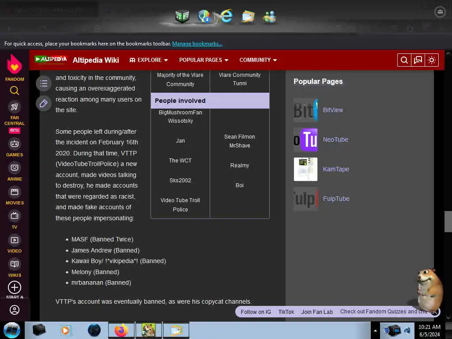Open KamTape popular page link

(336, 169)
